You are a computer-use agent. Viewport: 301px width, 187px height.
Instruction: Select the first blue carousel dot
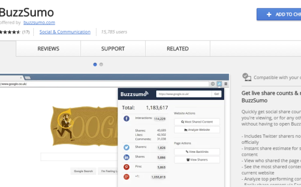95,64
